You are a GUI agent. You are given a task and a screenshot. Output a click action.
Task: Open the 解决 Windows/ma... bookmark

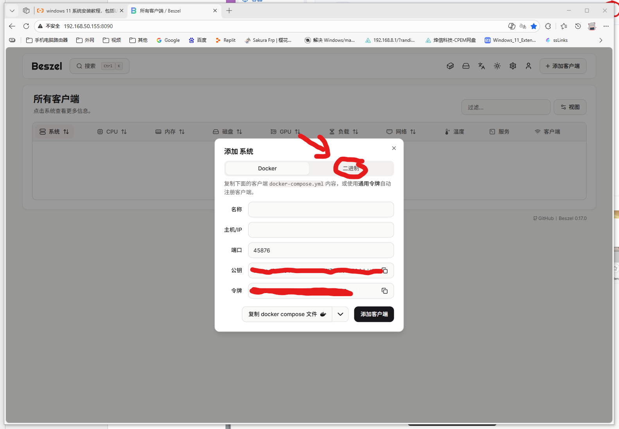330,40
